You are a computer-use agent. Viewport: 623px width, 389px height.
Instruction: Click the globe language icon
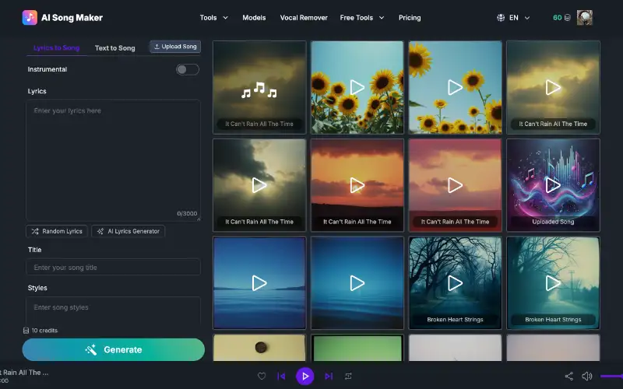point(501,17)
